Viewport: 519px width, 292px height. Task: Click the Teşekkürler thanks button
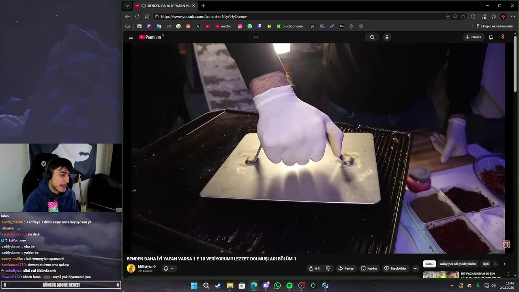tap(395, 268)
